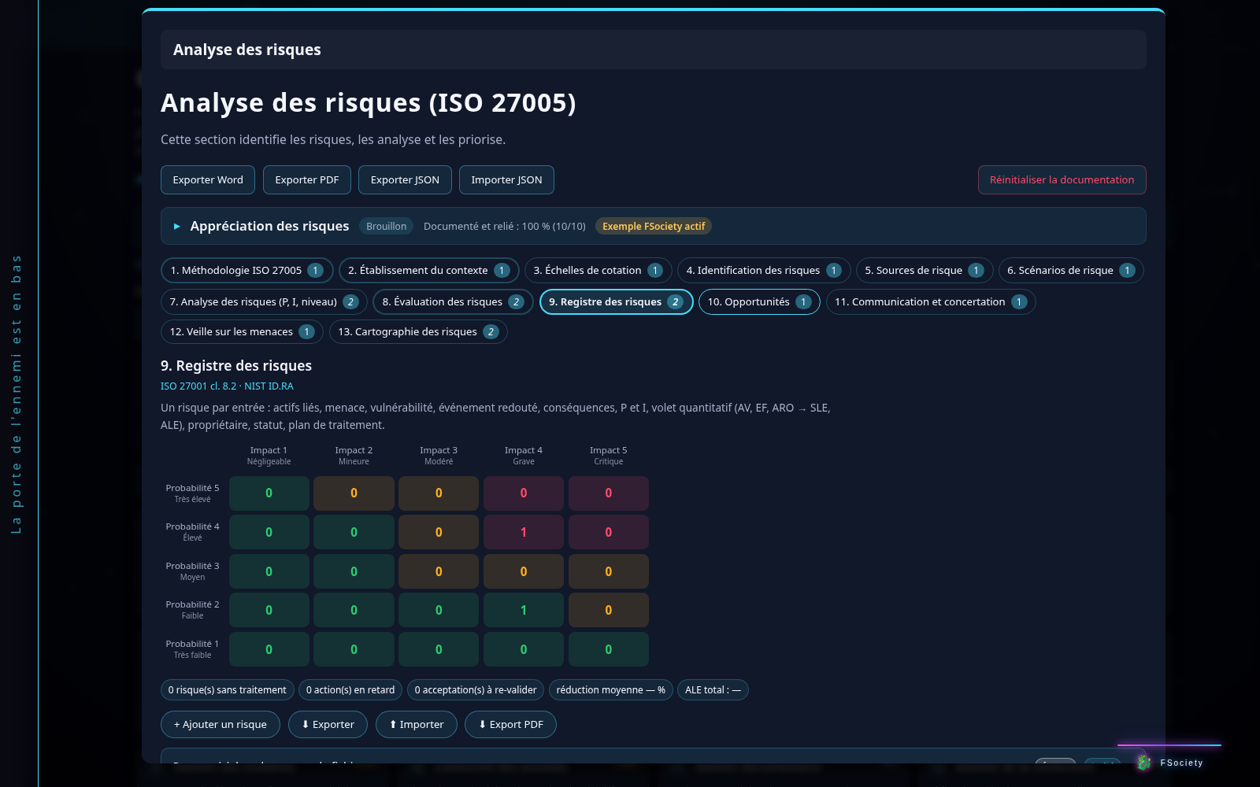Viewport: 1260px width, 787px height.
Task: Switch to the Opportunités tab
Action: click(x=759, y=301)
